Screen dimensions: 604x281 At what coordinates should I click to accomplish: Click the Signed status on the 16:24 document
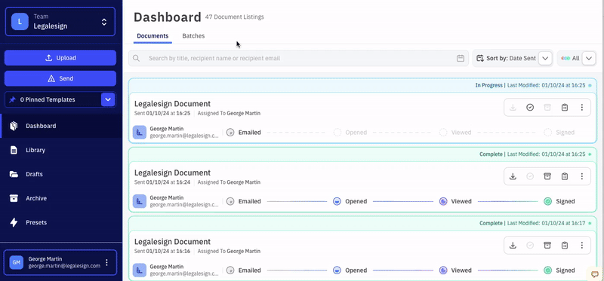coord(559,201)
